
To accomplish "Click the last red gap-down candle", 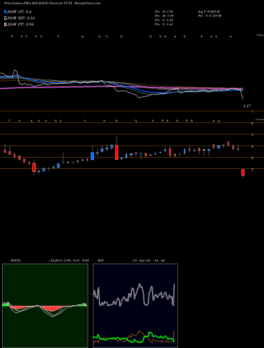I will coord(243,172).
